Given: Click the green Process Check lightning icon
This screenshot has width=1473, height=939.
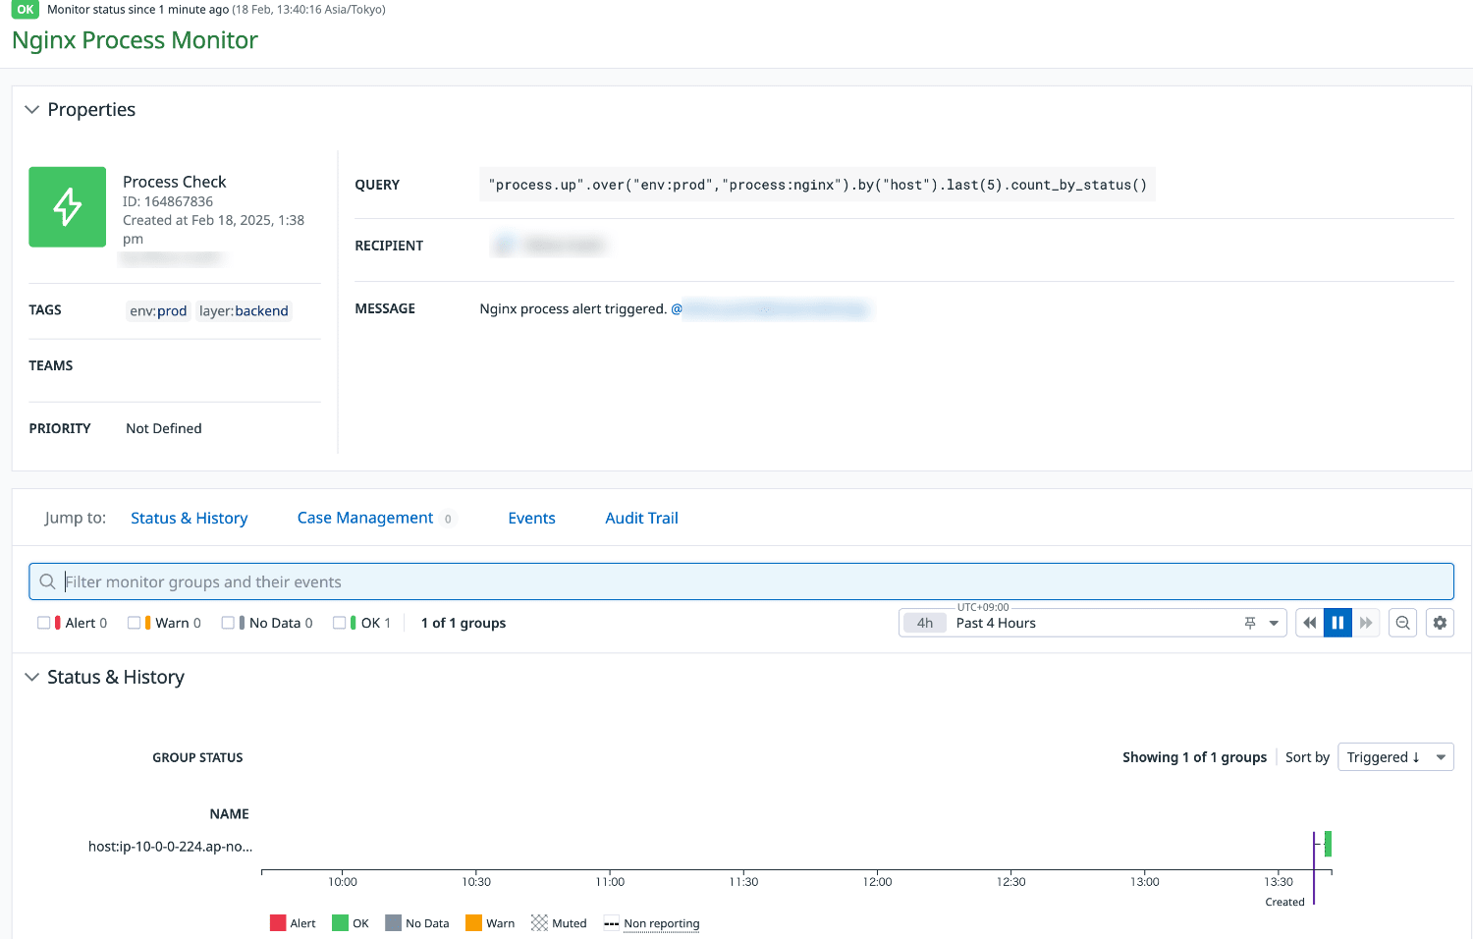Looking at the screenshot, I should coord(67,206).
